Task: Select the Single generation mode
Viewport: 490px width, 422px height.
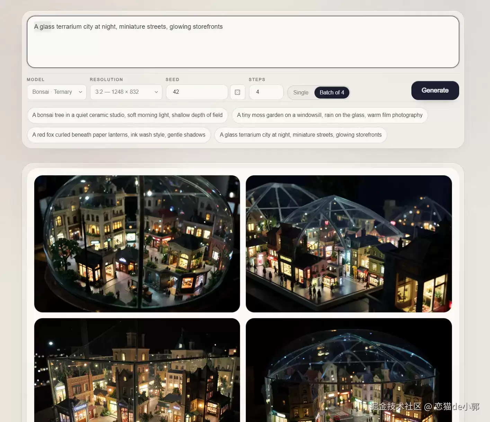Action: pyautogui.click(x=301, y=92)
